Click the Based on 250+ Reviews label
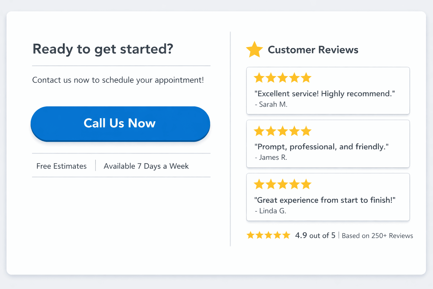This screenshot has width=433, height=289. coord(377,235)
